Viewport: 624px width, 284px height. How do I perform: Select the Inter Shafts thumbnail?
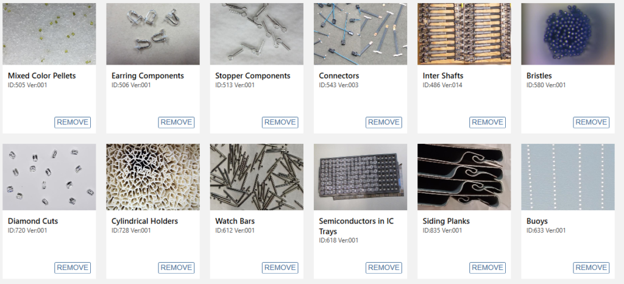[x=464, y=34]
